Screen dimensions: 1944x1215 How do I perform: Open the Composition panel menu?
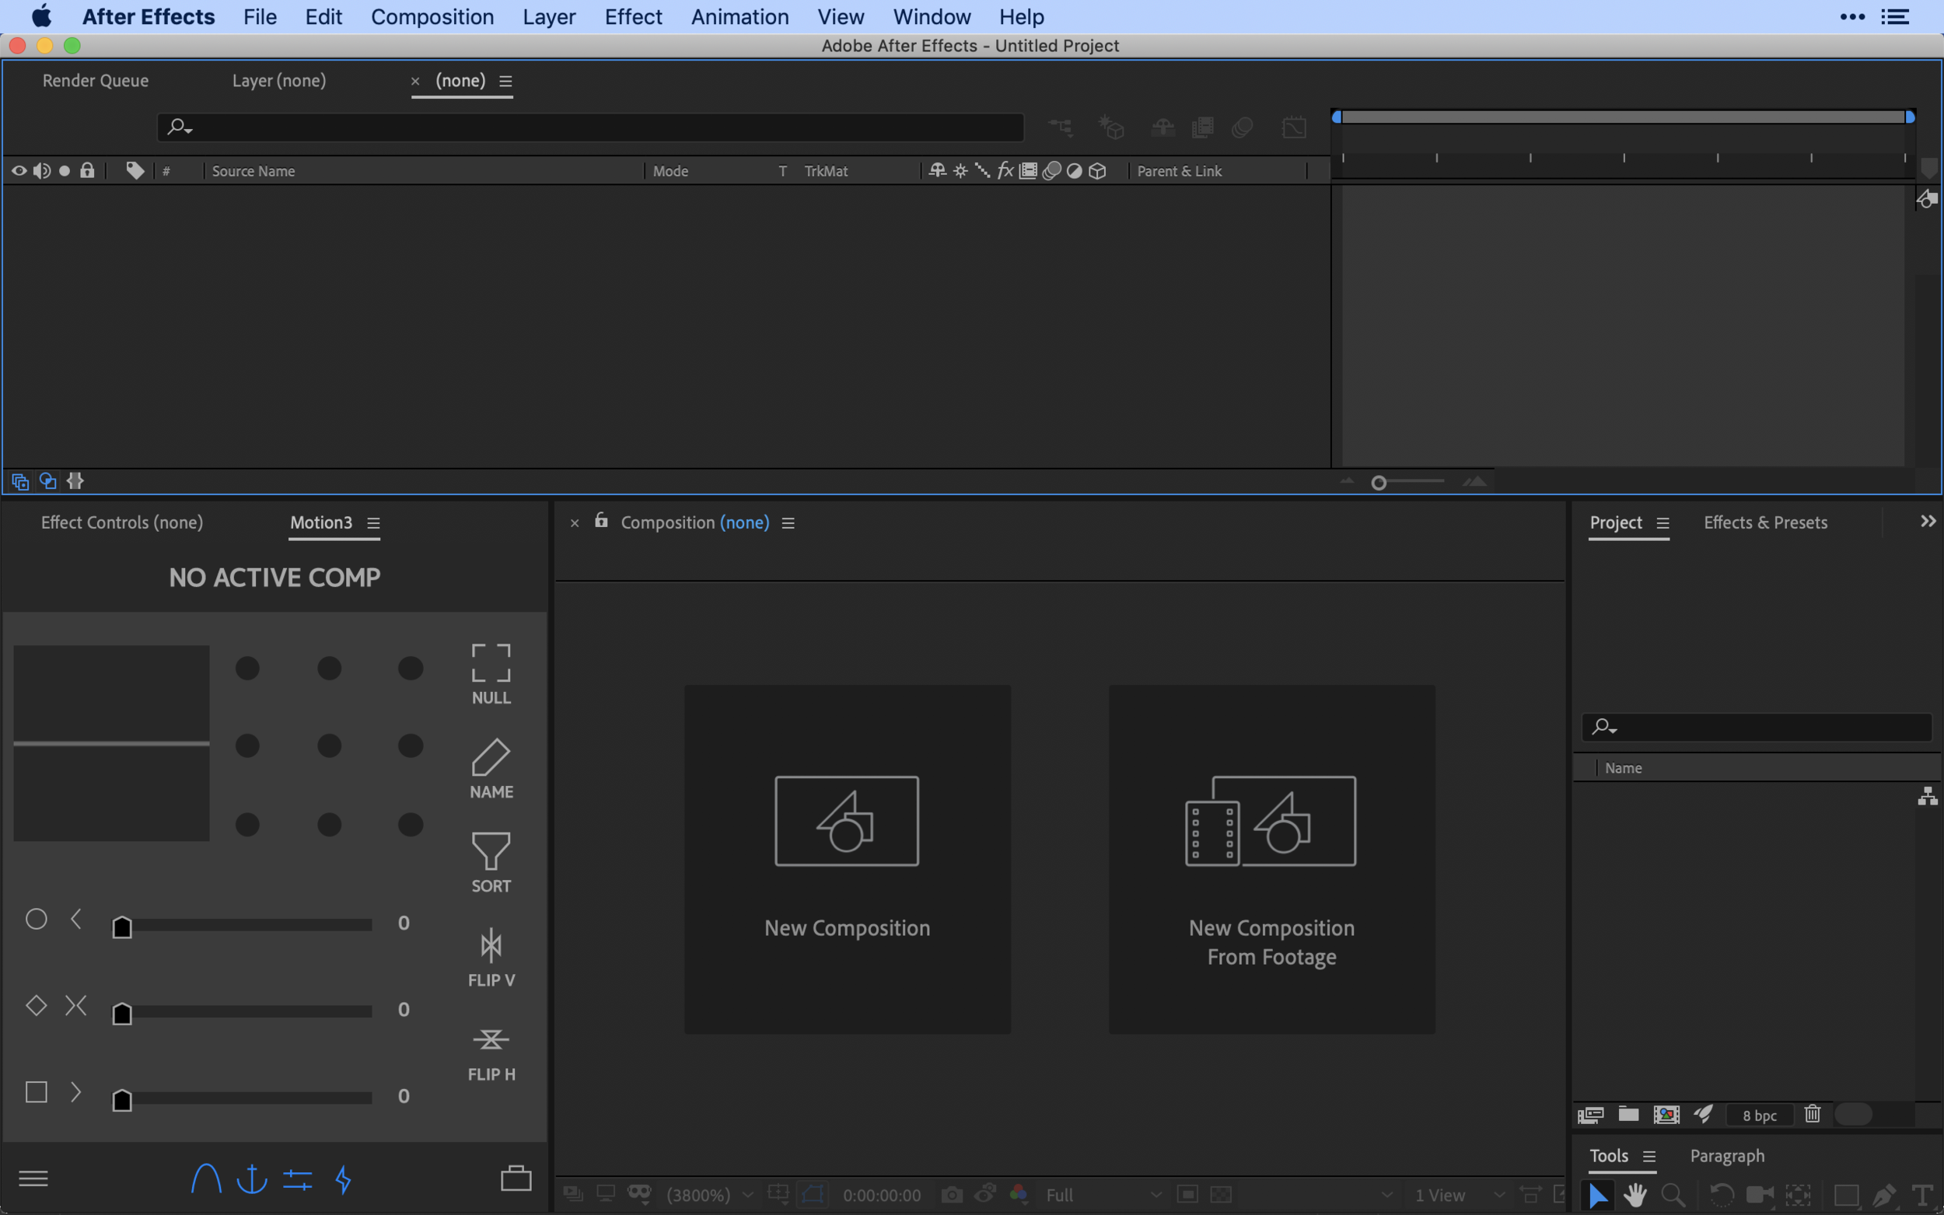(x=788, y=523)
